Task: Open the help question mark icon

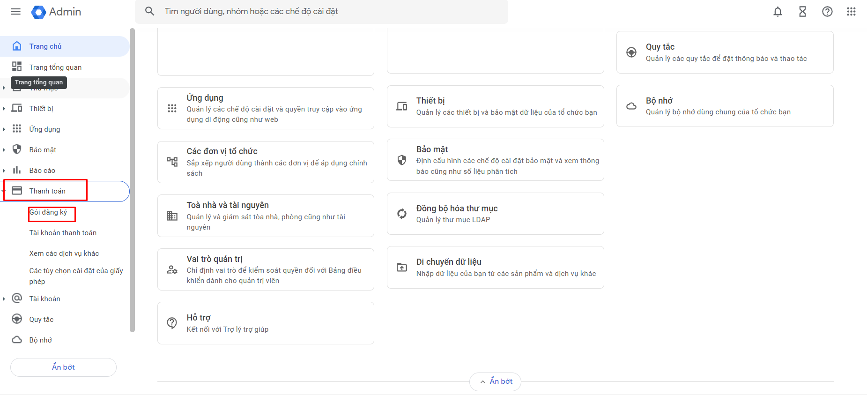Action: tap(827, 12)
